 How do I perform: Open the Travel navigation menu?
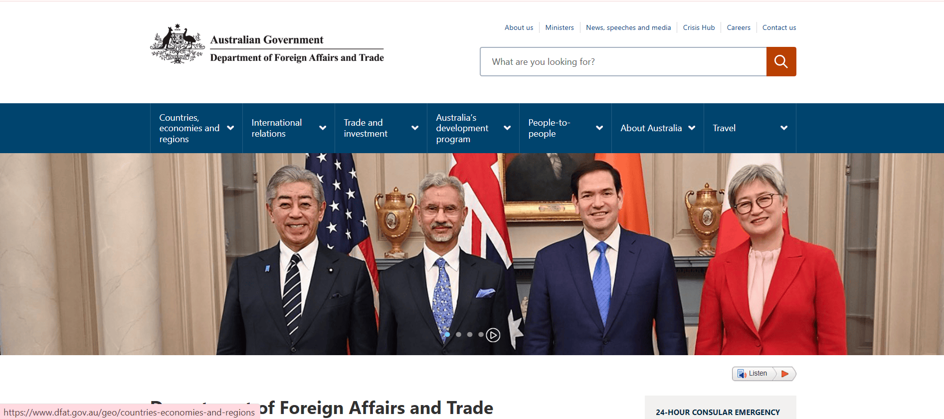point(750,128)
